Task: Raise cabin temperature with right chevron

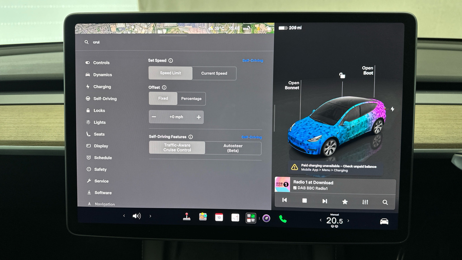Action: click(348, 220)
